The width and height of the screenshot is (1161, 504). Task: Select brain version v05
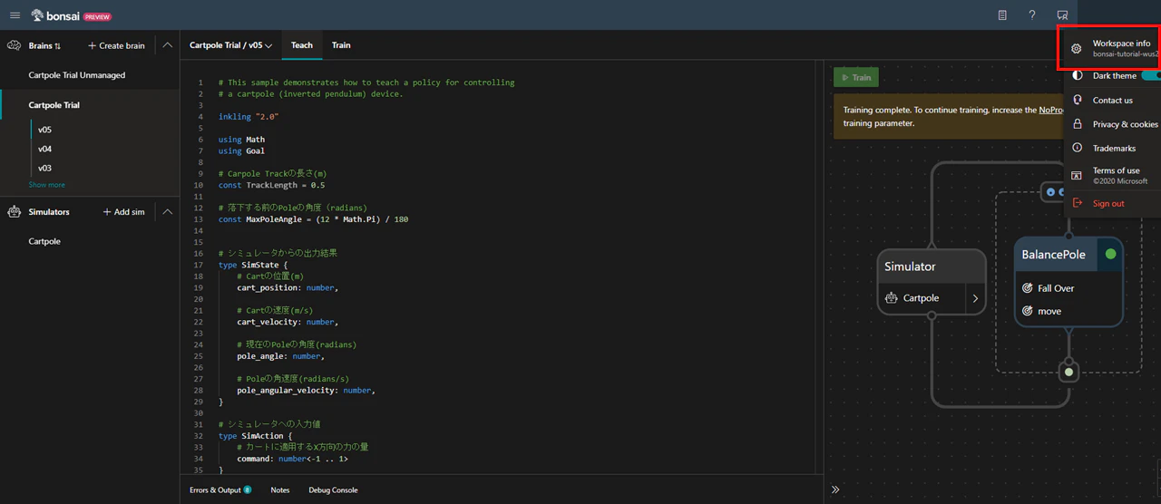pos(44,130)
